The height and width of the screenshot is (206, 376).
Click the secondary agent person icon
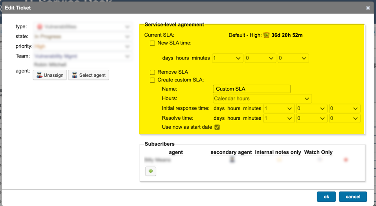(x=232, y=160)
